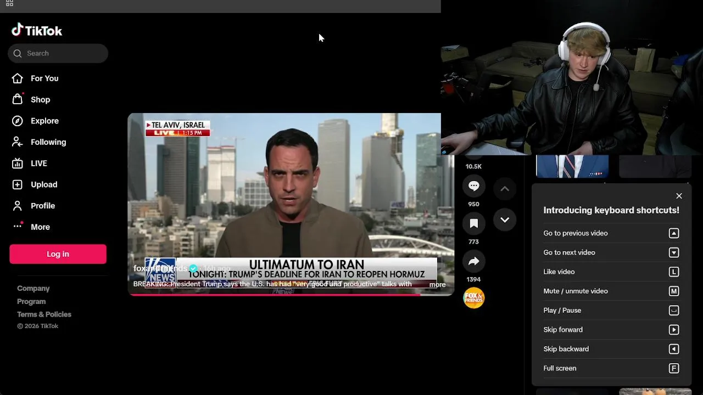The height and width of the screenshot is (395, 703).
Task: Click the right-arrow key icon for Skip forward
Action: click(674, 330)
